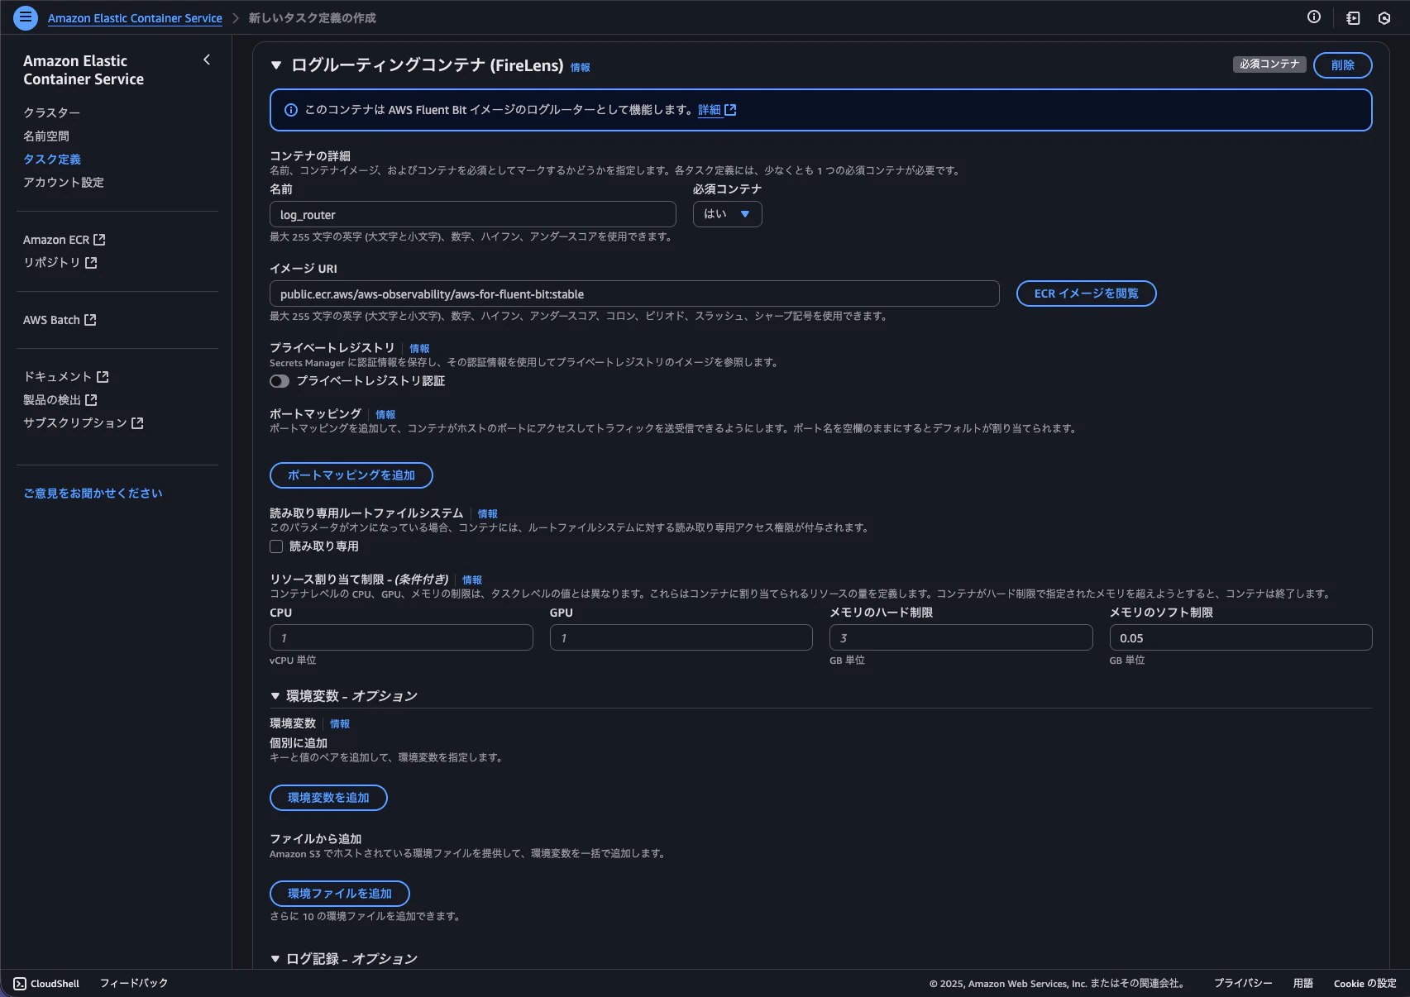Open 情報 link next to プライベートレジストリ
1410x997 pixels.
click(419, 349)
